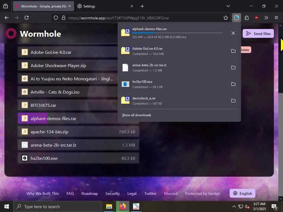Screen dimensions: 283x212
Task: Select apache-134-bin.zip in file list
Action: tap(78, 132)
